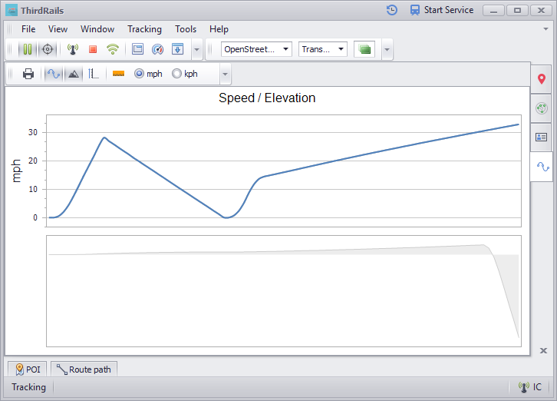Image resolution: width=557 pixels, height=401 pixels.
Task: Expand chart toolbar overflow arrow
Action: 225,74
